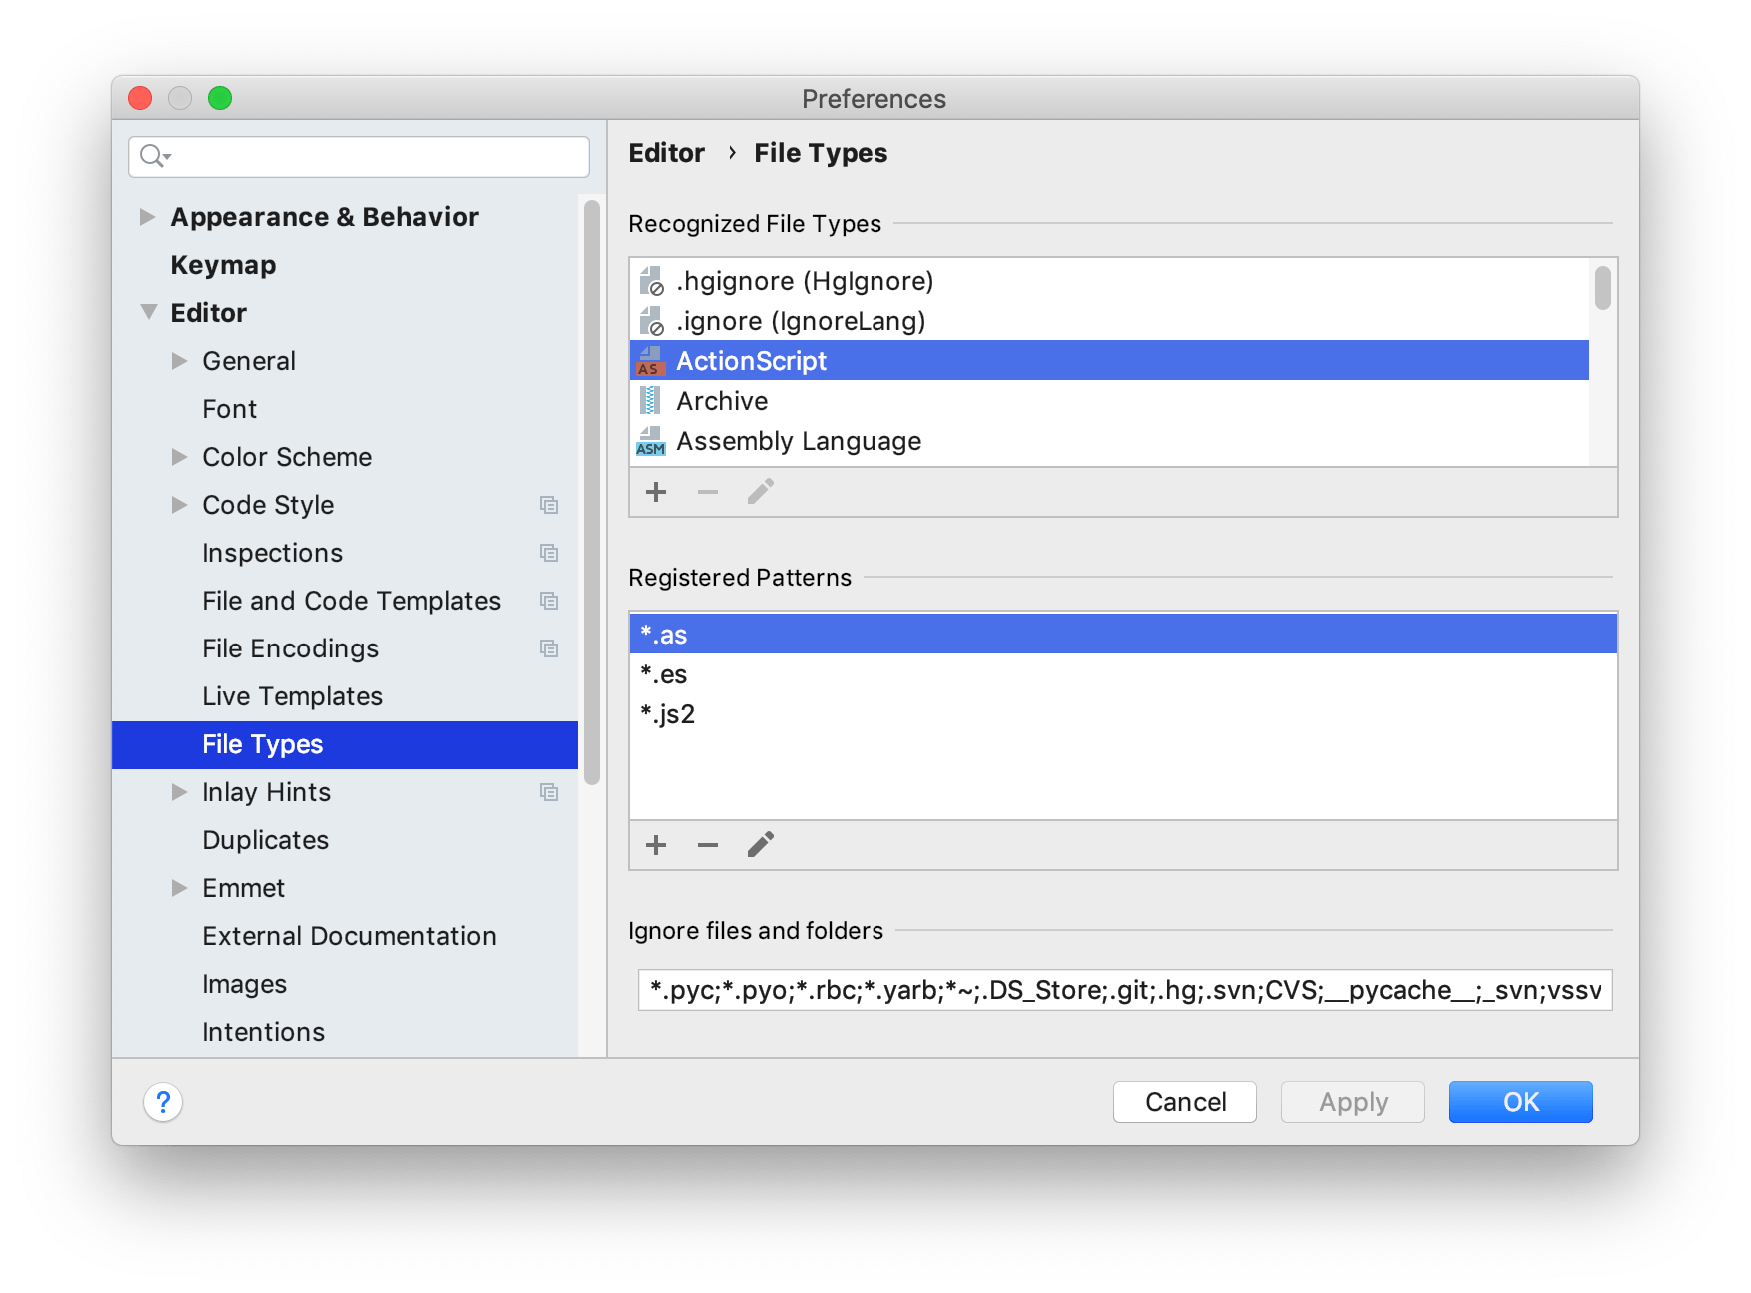Click the Archive file type icon
Image resolution: width=1751 pixels, height=1293 pixels.
[650, 401]
